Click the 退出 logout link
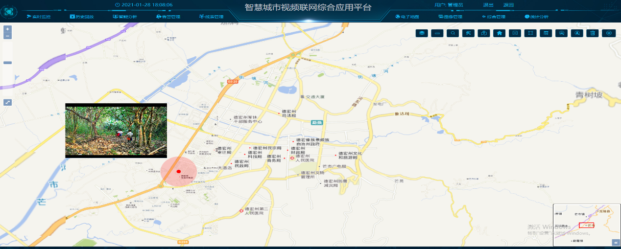The height and width of the screenshot is (249, 621). [488, 5]
